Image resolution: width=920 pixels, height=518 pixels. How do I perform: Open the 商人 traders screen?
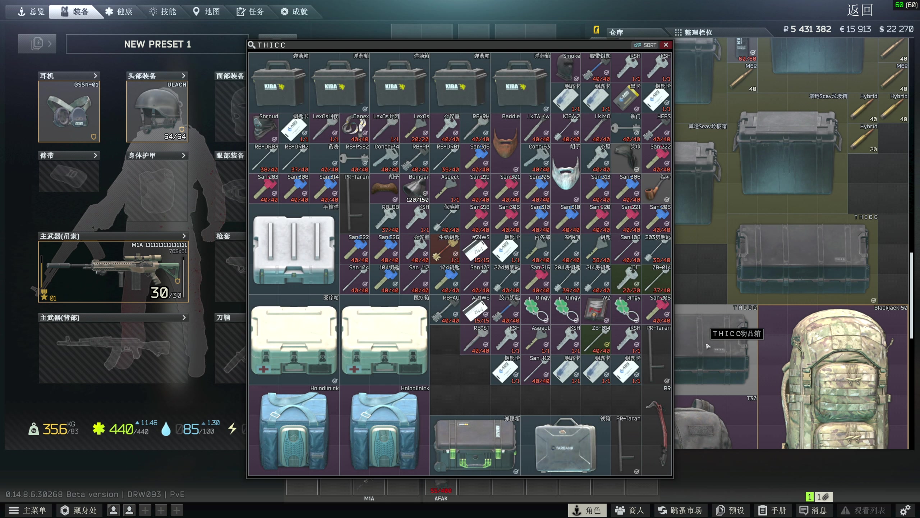click(x=630, y=510)
